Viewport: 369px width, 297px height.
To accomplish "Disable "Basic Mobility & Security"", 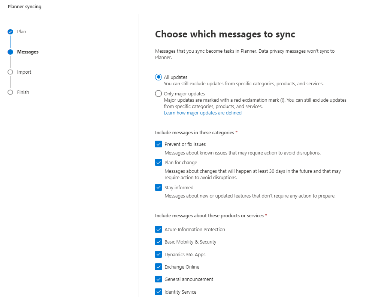I will coord(158,242).
